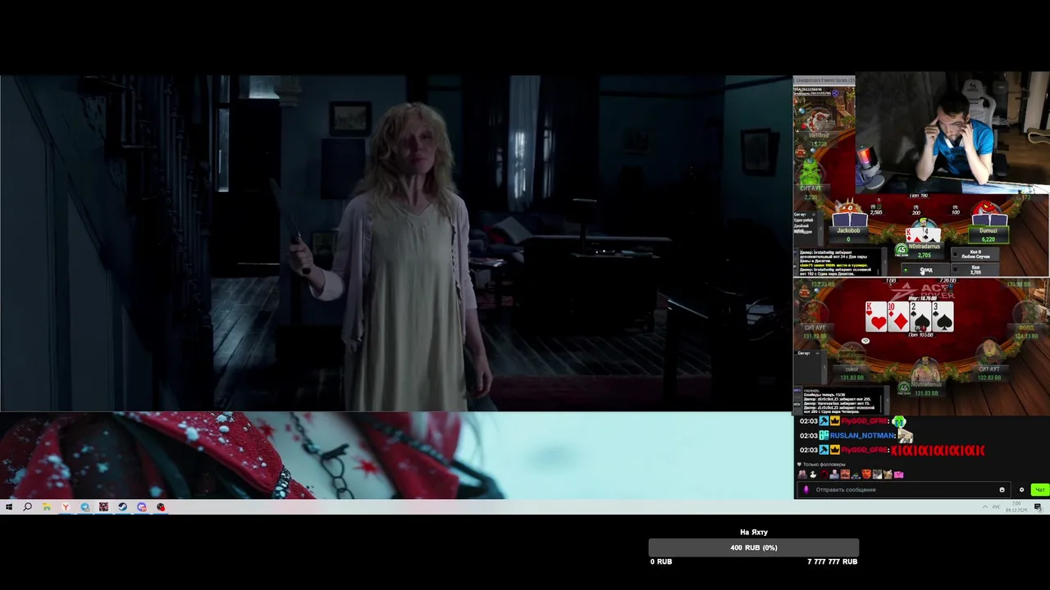Click the pink emote at end of emote row
The height and width of the screenshot is (590, 1050).
899,474
